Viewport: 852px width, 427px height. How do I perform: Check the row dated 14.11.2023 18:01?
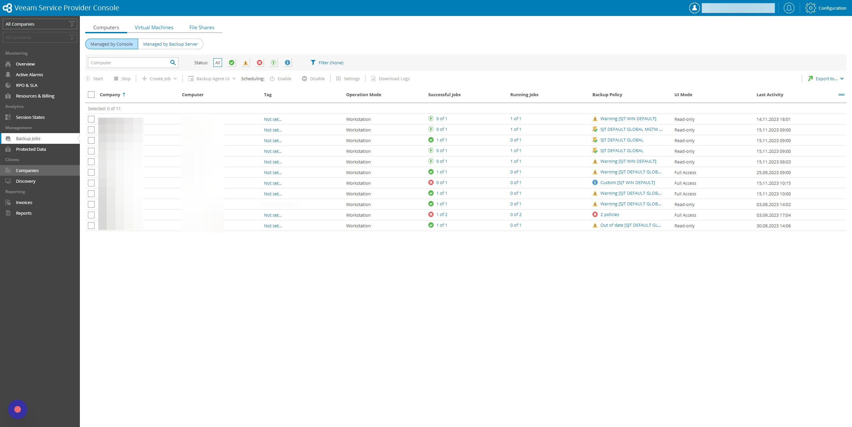91,119
